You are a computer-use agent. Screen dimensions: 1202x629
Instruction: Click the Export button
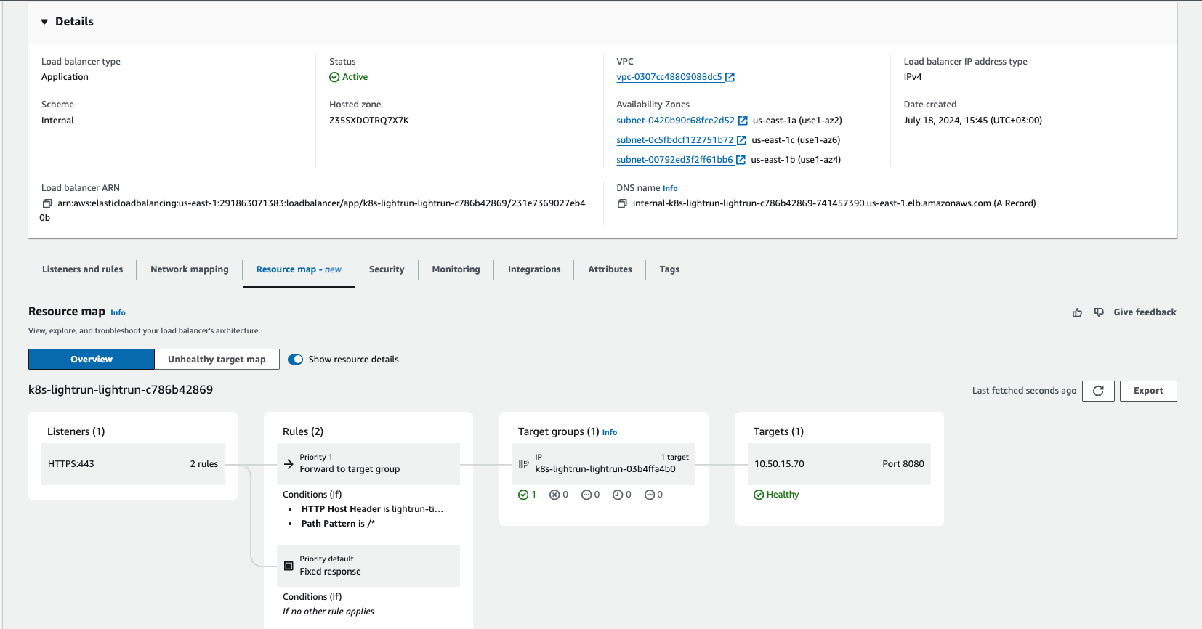pyautogui.click(x=1147, y=391)
